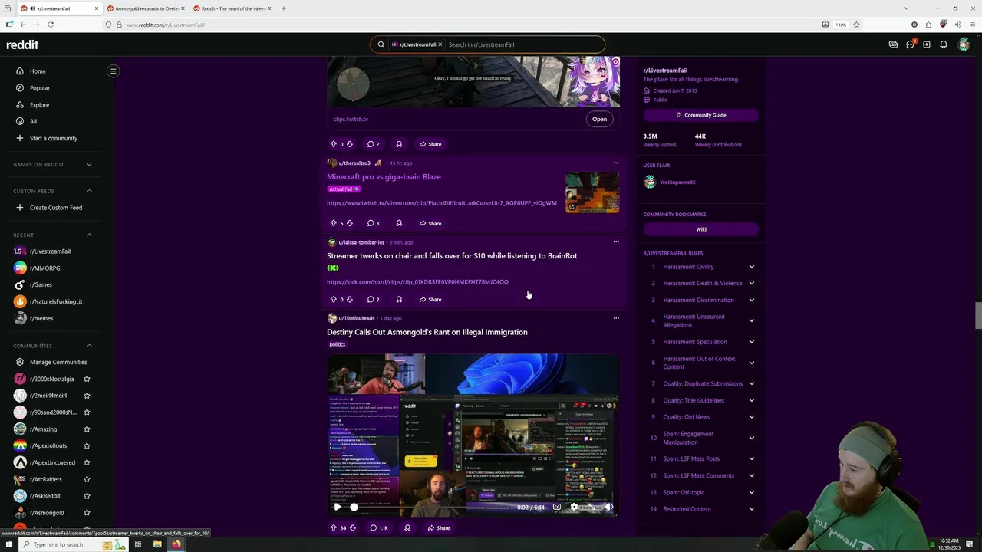
Task: Click the page vertical scrollbar
Action: pyautogui.click(x=978, y=317)
